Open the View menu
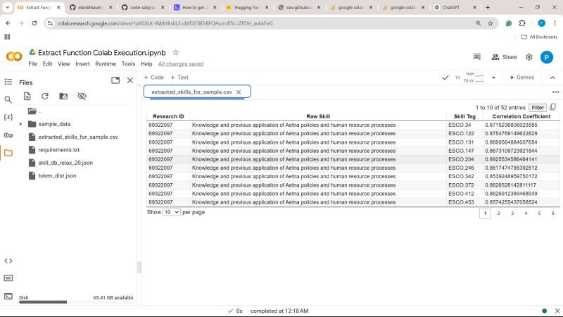The image size is (563, 317). (63, 63)
